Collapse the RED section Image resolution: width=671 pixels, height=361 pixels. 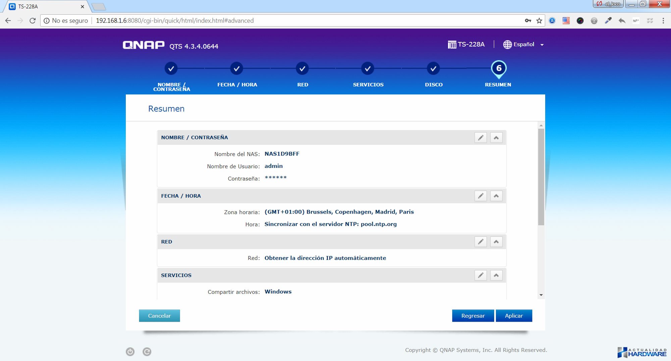coord(496,242)
